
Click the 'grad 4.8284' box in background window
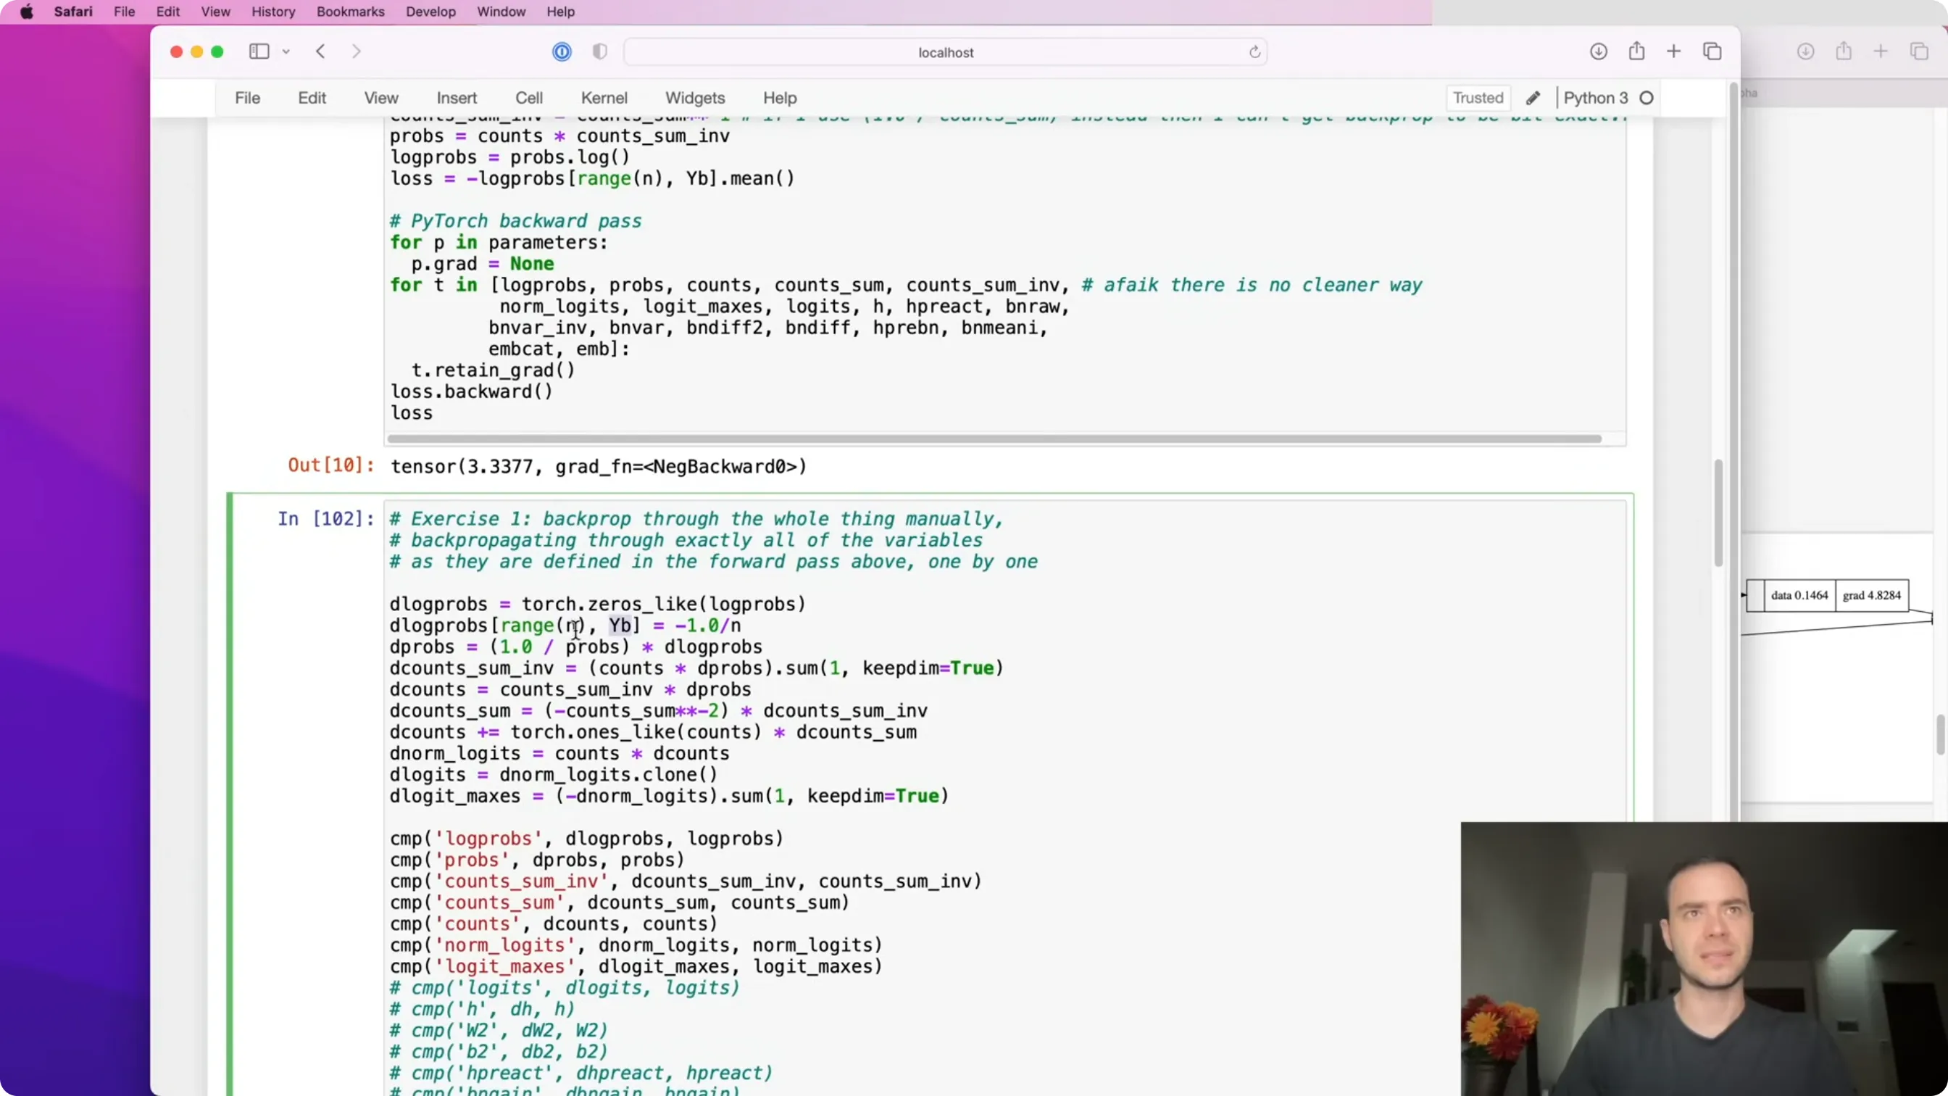[1872, 595]
